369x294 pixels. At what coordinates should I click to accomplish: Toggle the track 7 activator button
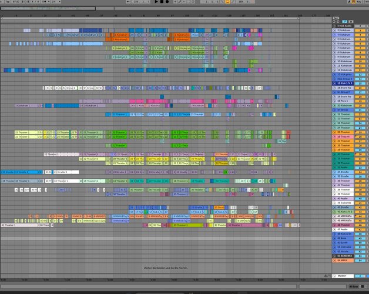click(x=360, y=48)
